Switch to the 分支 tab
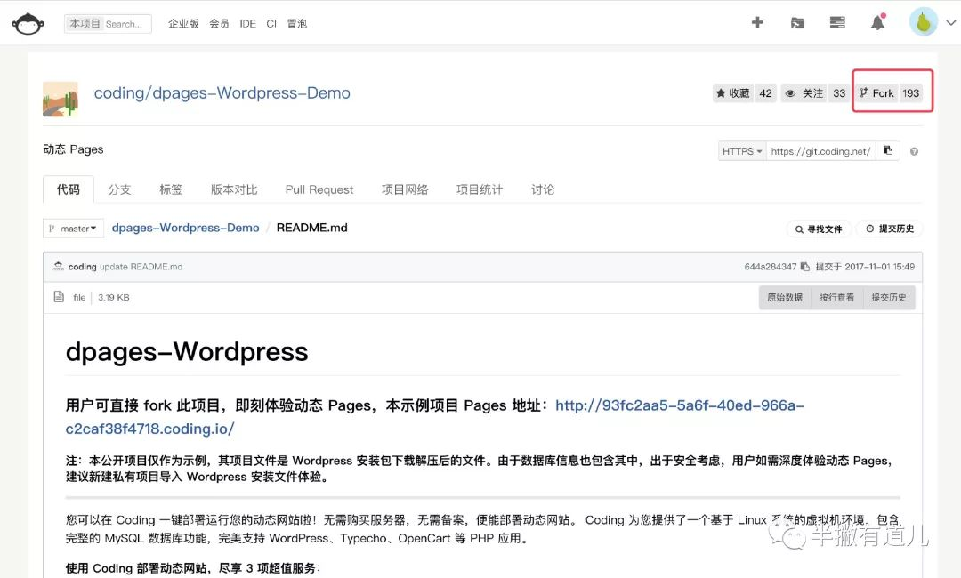This screenshot has height=578, width=961. (119, 189)
